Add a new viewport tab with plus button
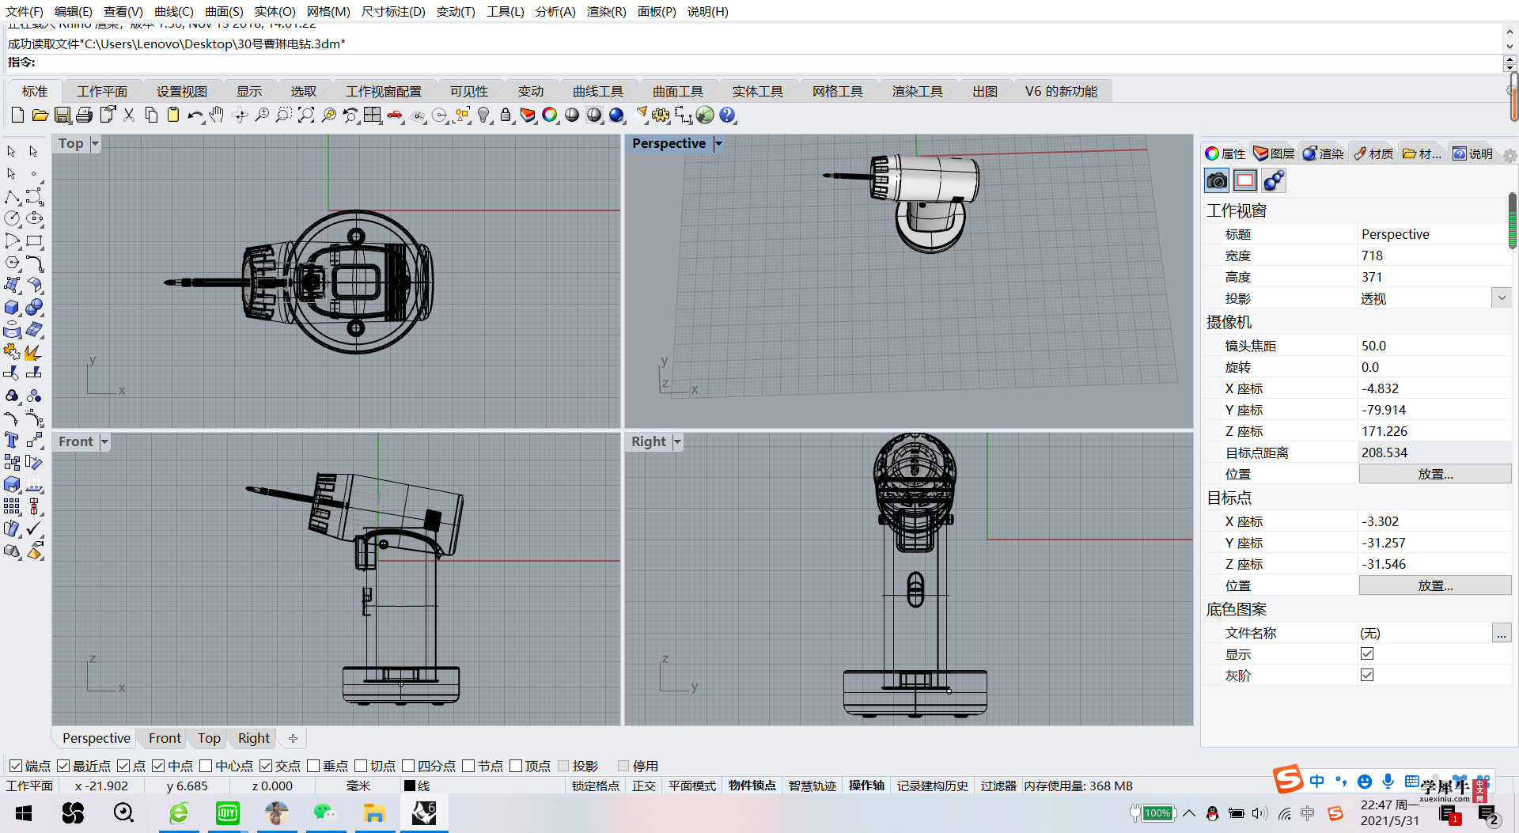This screenshot has height=833, width=1519. coord(294,738)
